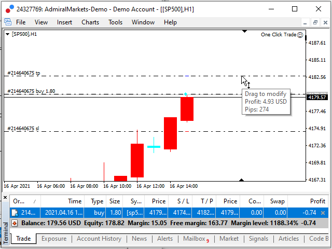
Task: Click the One Click Trade label
Action: coord(279,35)
